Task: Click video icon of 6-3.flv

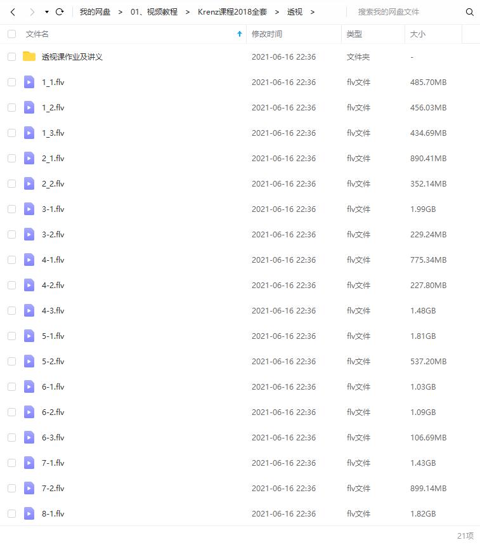Action: coord(29,437)
